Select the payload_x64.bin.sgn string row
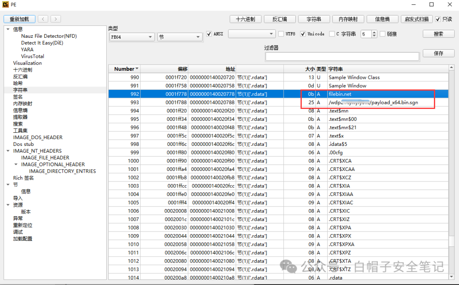The height and width of the screenshot is (285, 459). tap(278, 103)
